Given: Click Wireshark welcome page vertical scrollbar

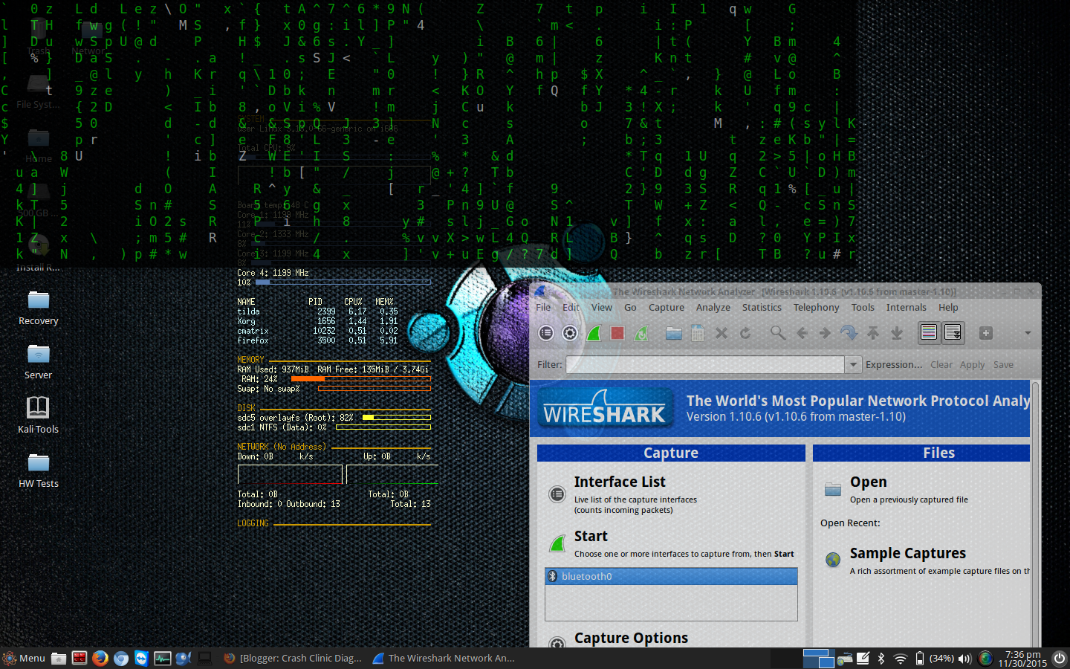Looking at the screenshot, I should click(1035, 513).
